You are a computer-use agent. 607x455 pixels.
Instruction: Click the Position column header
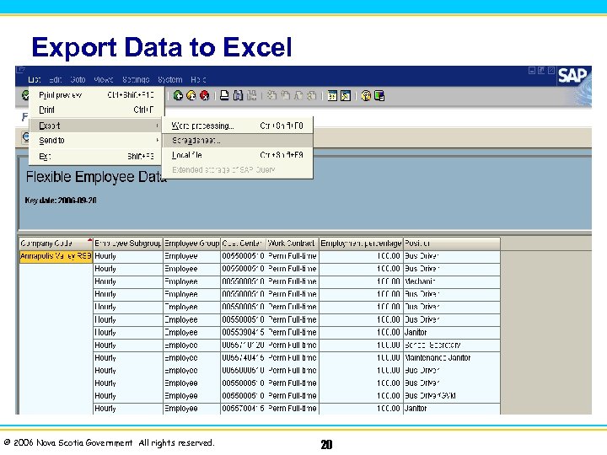(x=452, y=244)
